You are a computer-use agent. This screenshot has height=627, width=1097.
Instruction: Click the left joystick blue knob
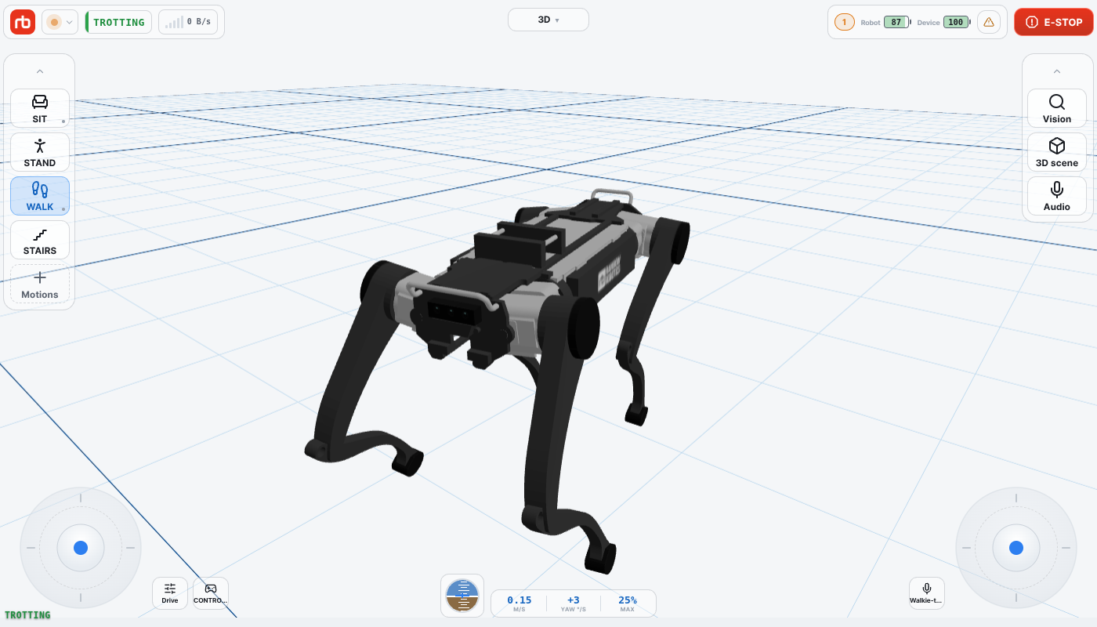[x=81, y=548]
